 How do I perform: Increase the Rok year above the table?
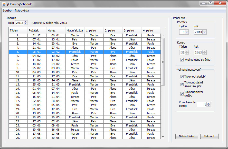[x=26, y=22]
